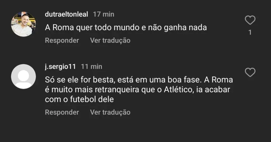271x142 pixels.
Task: Click the text 'com o futebol dele'
Action: pos(79,100)
